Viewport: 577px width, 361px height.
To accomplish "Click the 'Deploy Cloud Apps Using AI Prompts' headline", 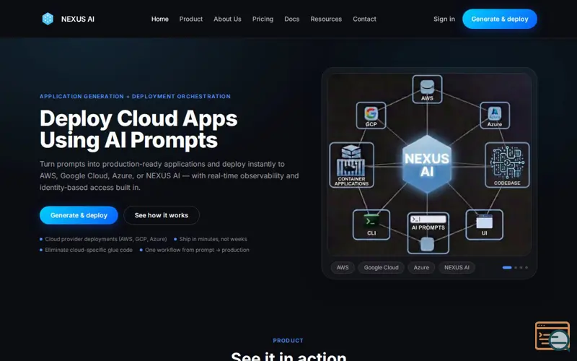I will pos(138,129).
